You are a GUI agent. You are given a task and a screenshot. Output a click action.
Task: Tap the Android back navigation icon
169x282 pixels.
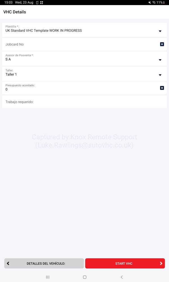tap(122, 277)
